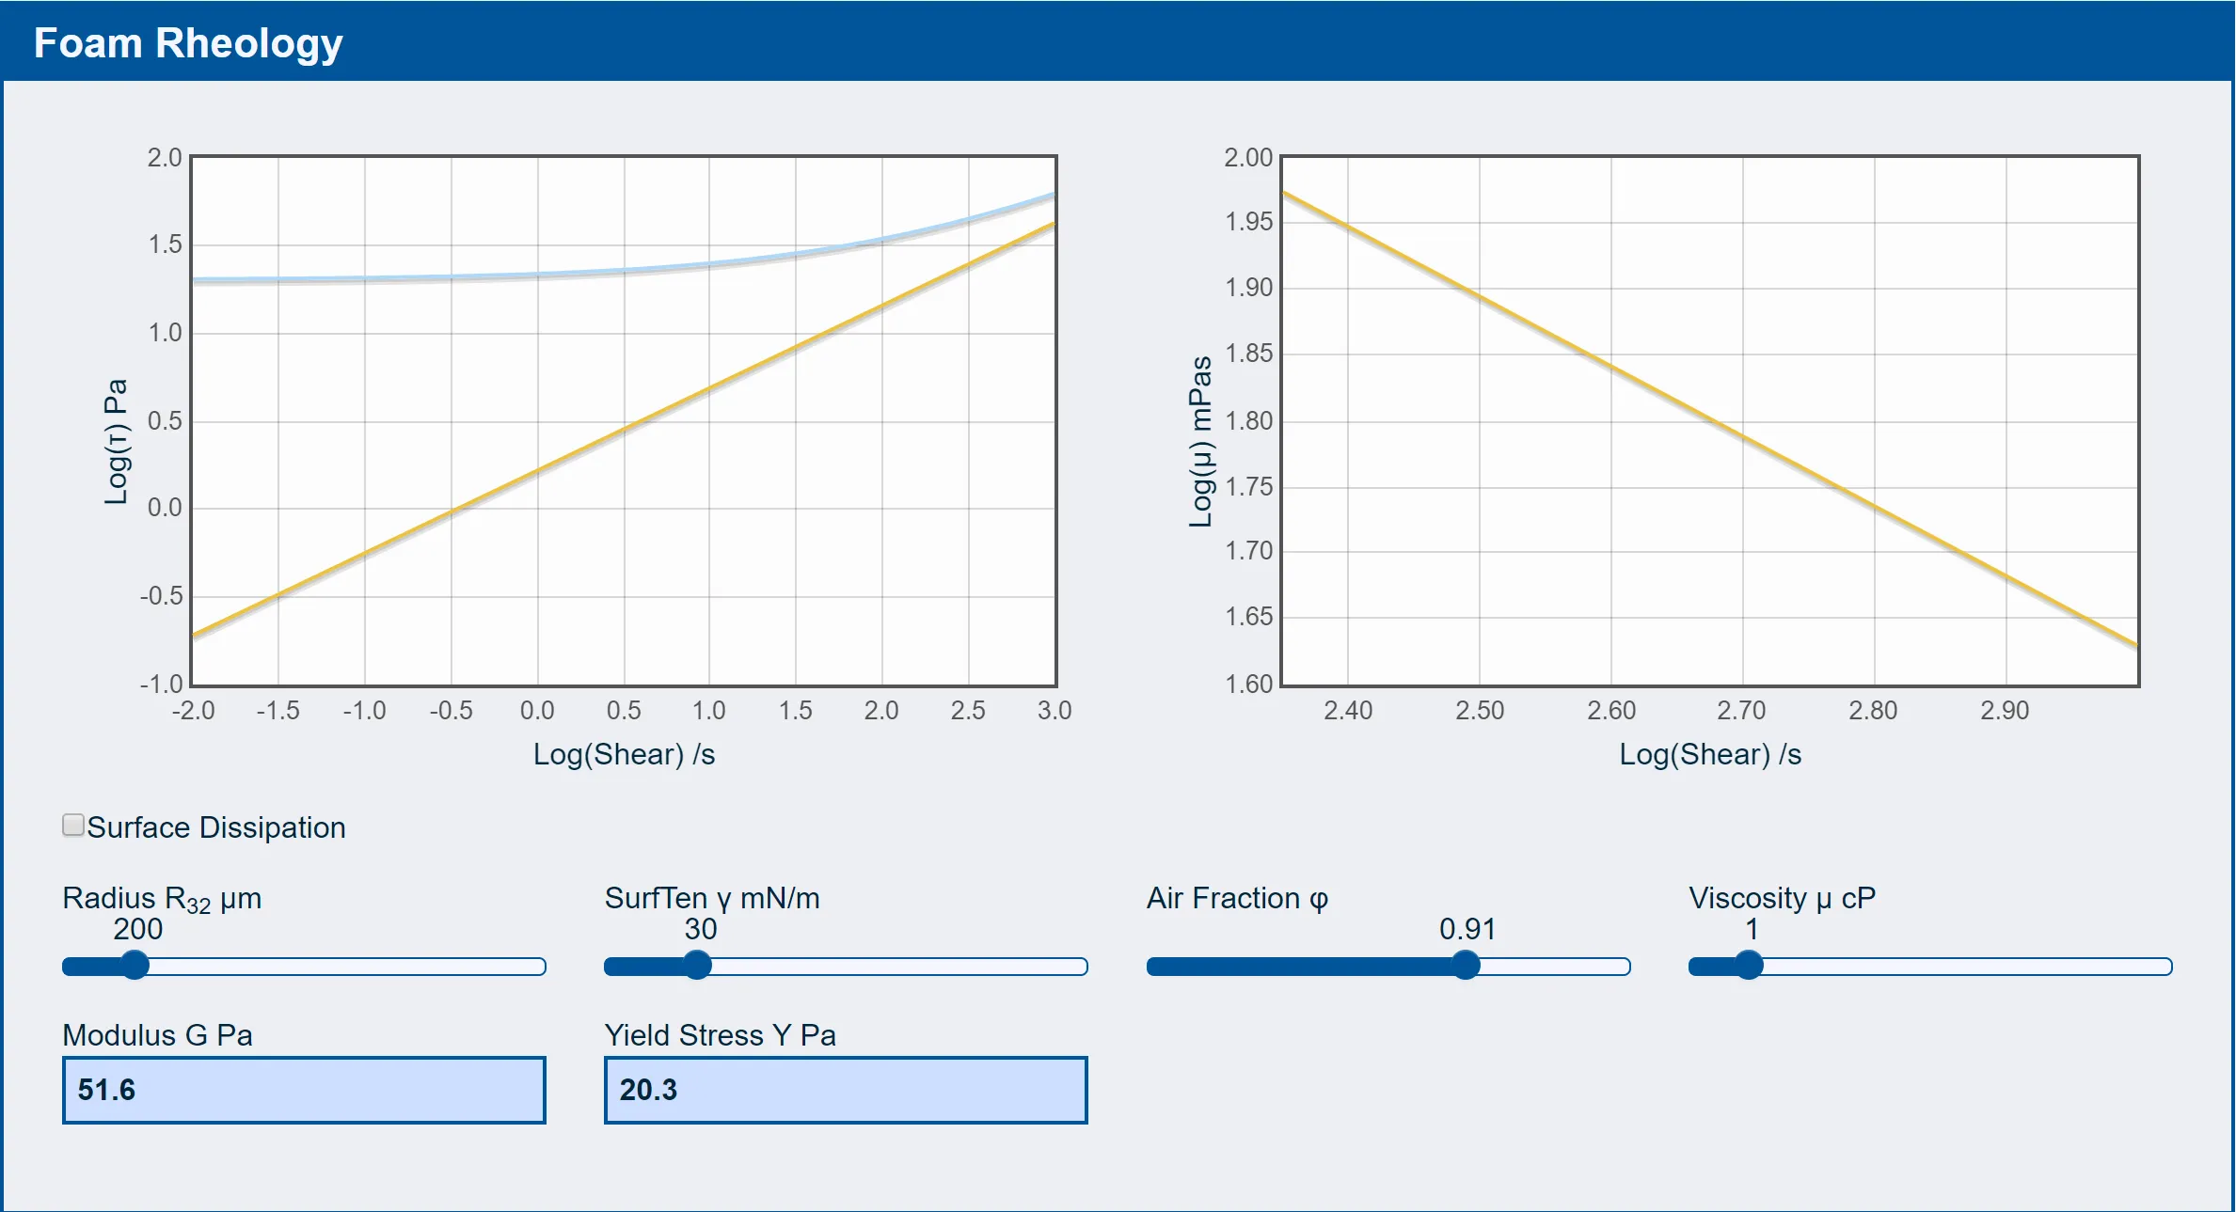
Task: Click the yellow line in stress plot
Action: tap(625, 430)
